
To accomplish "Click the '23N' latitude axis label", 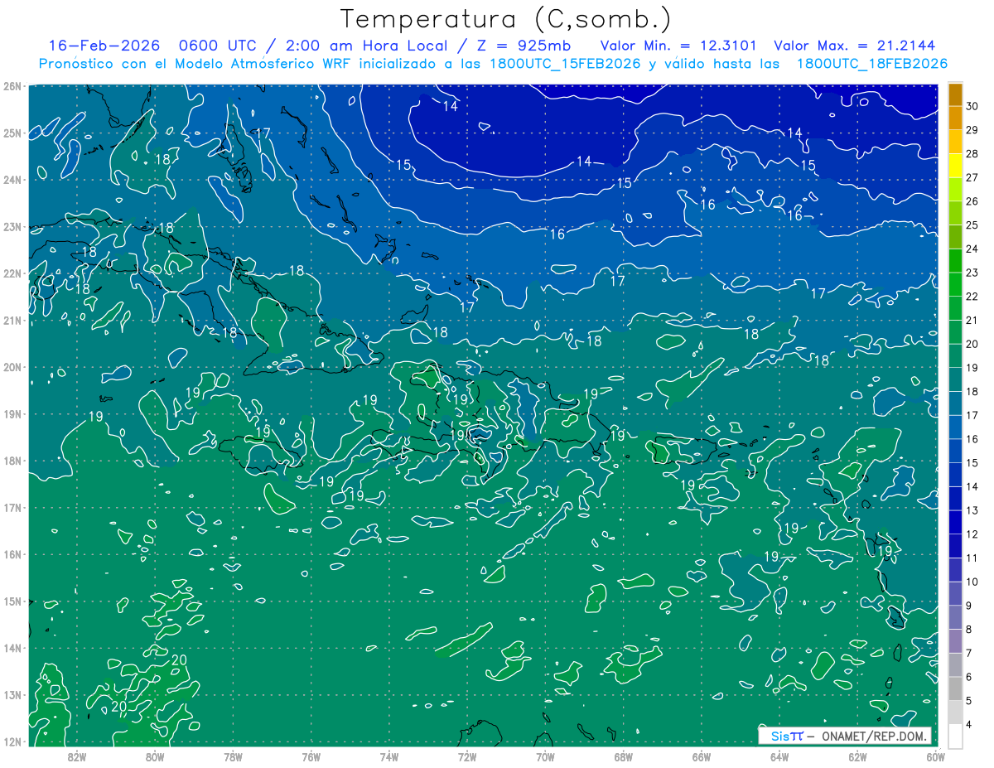I will [12, 226].
